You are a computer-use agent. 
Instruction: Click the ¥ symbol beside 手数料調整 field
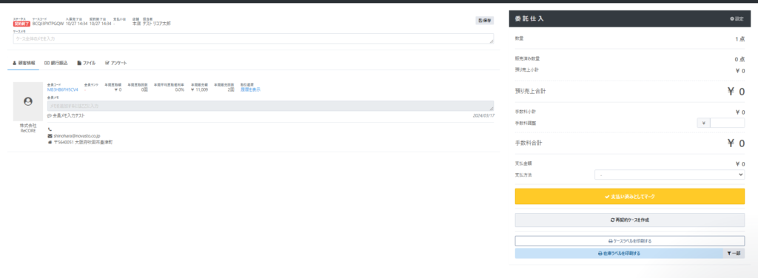(703, 123)
